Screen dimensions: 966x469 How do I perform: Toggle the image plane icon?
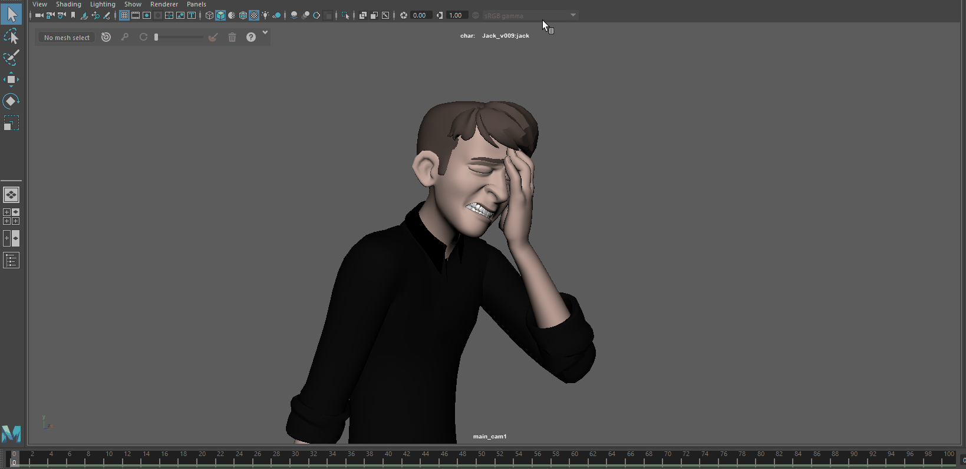coord(84,15)
